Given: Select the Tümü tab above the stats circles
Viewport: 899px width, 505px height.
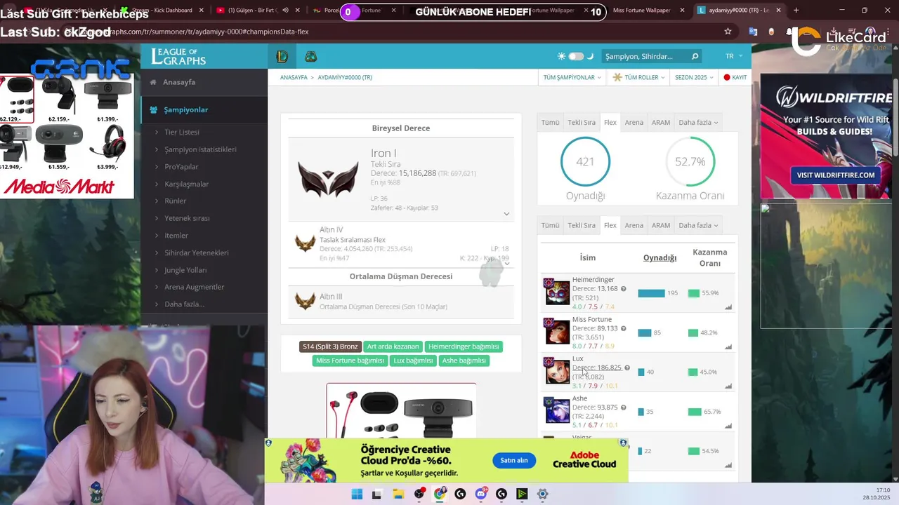Looking at the screenshot, I should click(550, 122).
